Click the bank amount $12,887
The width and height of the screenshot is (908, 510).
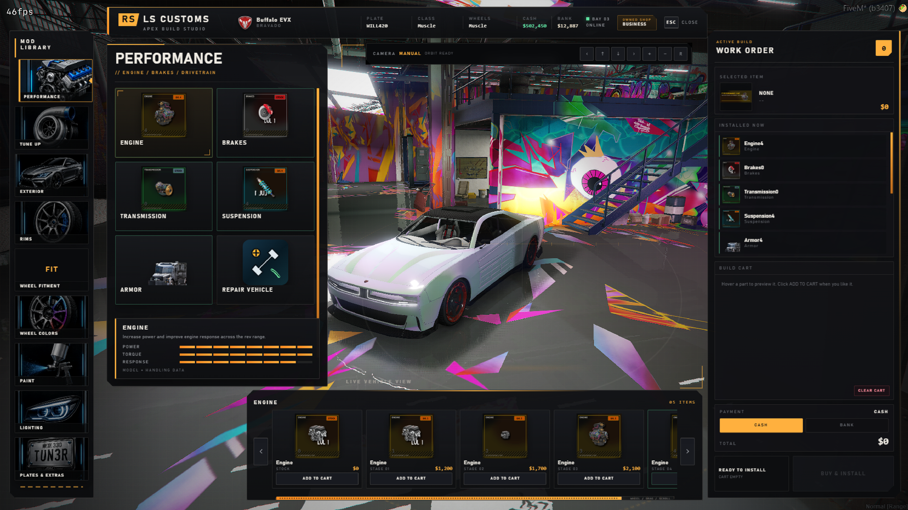click(568, 26)
